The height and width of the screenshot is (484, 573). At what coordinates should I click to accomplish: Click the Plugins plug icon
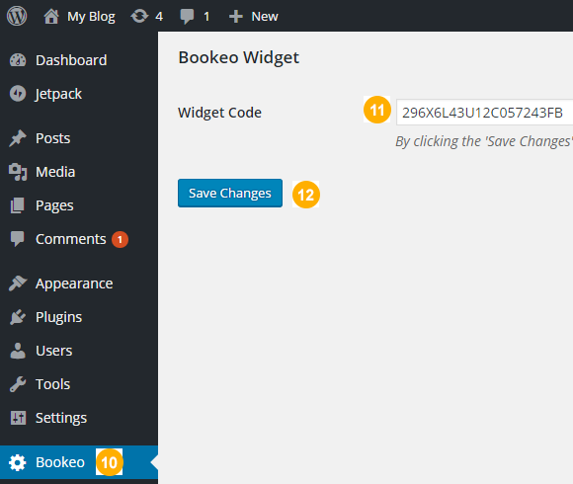click(x=18, y=317)
